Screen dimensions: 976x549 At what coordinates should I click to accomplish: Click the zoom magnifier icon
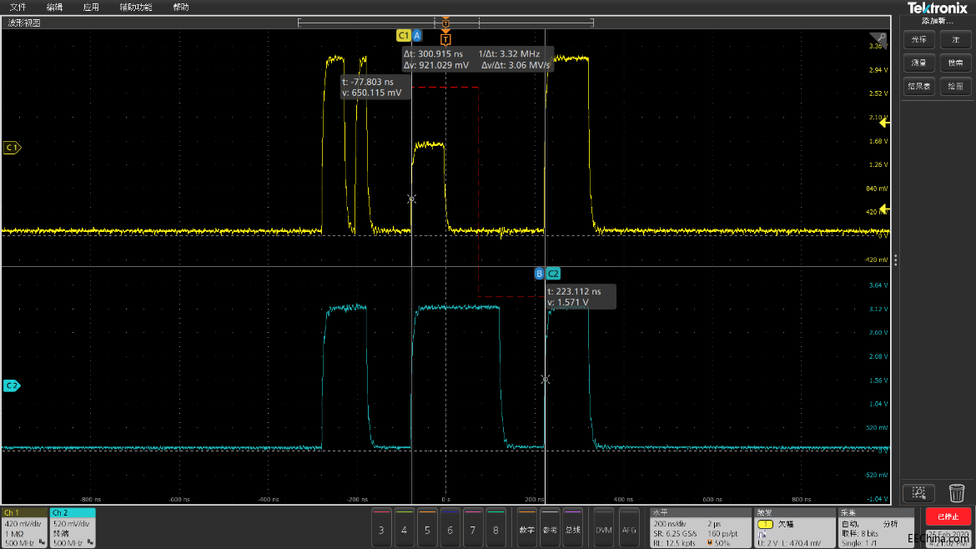918,493
